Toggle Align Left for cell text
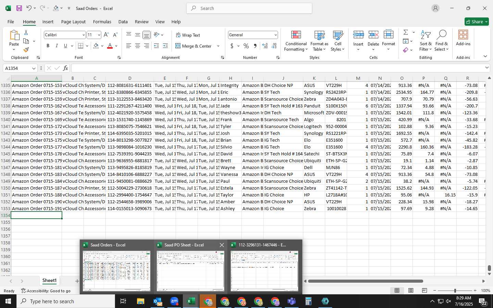 pyautogui.click(x=129, y=46)
